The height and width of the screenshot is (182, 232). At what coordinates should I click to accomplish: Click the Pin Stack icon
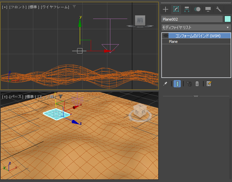[x=165, y=84]
